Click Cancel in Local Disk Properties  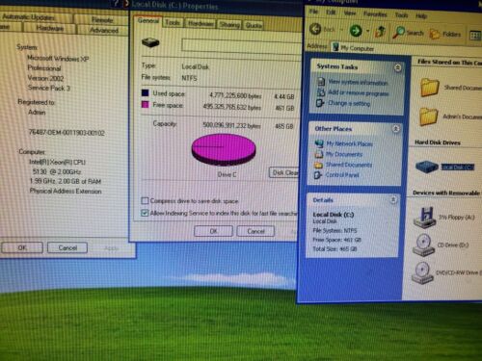tap(255, 231)
